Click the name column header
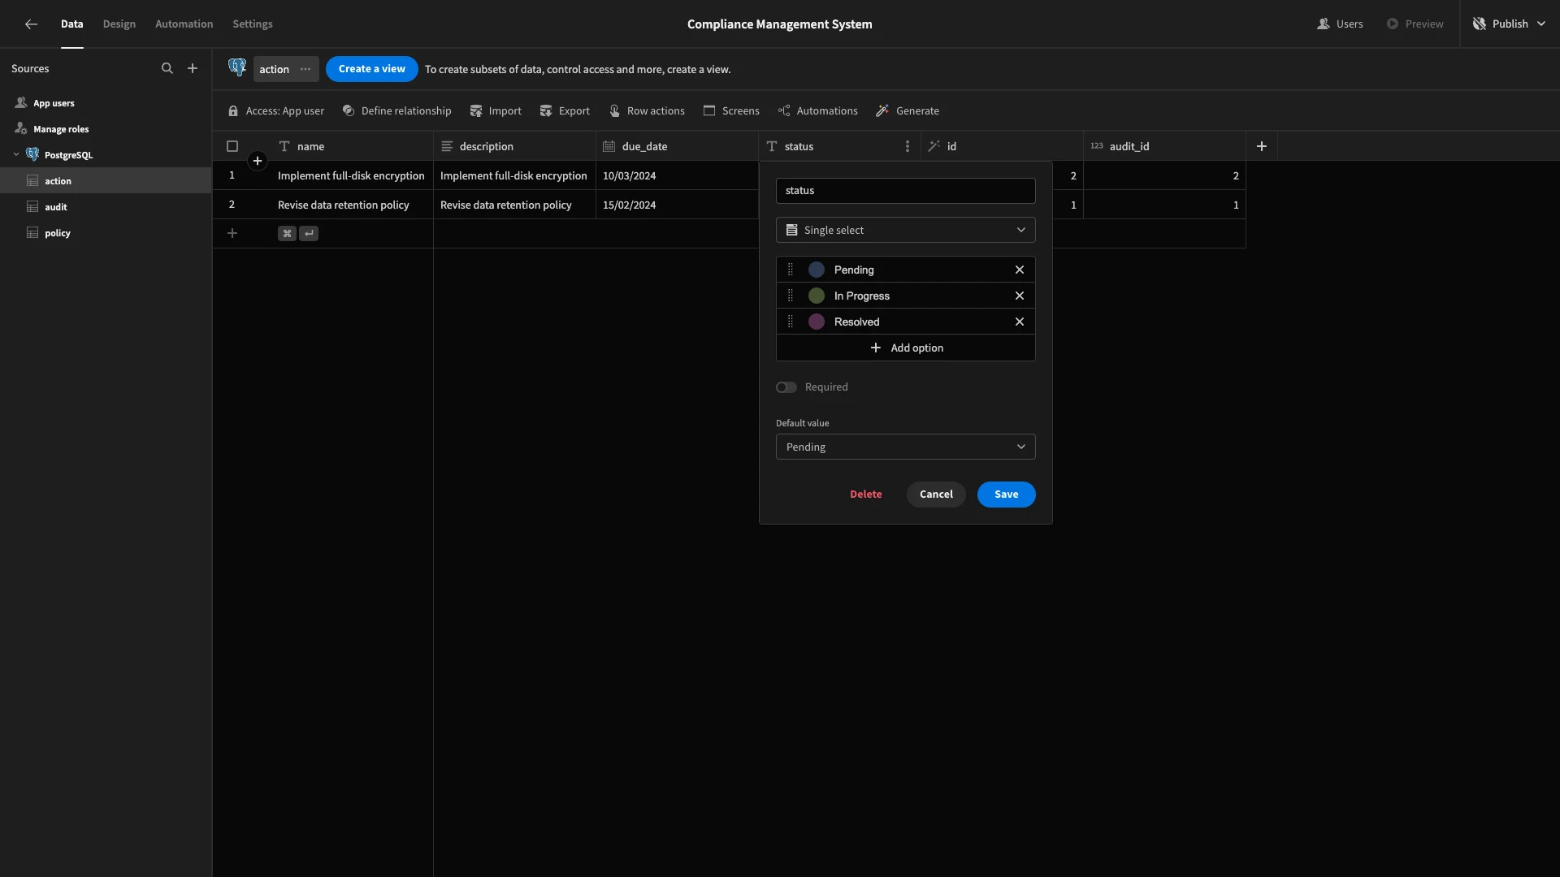 [352, 147]
